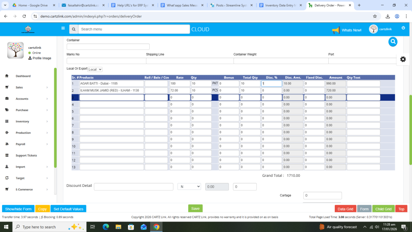Image resolution: width=412 pixels, height=232 pixels.
Task: Switch to the Inventory Data Entry tab
Action: (280, 5)
